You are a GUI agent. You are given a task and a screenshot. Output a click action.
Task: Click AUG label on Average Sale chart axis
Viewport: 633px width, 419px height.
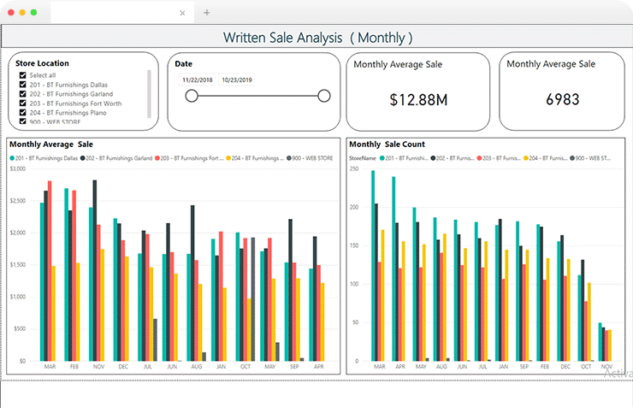(x=196, y=367)
